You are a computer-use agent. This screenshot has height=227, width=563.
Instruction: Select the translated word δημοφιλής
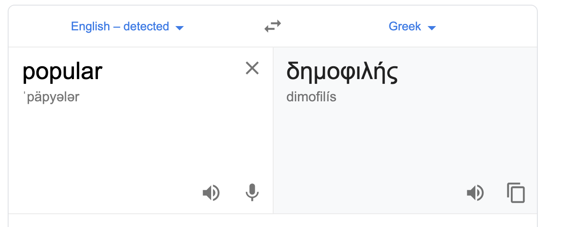(342, 71)
